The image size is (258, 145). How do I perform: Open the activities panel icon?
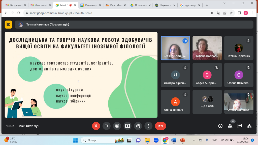[x=249, y=126]
